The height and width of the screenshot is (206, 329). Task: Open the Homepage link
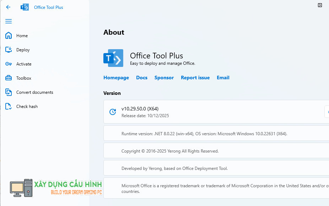point(116,78)
